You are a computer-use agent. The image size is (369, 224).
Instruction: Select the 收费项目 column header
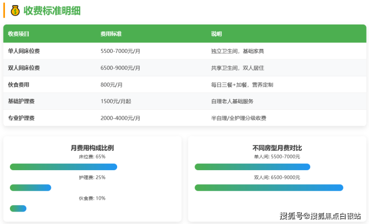coord(19,34)
